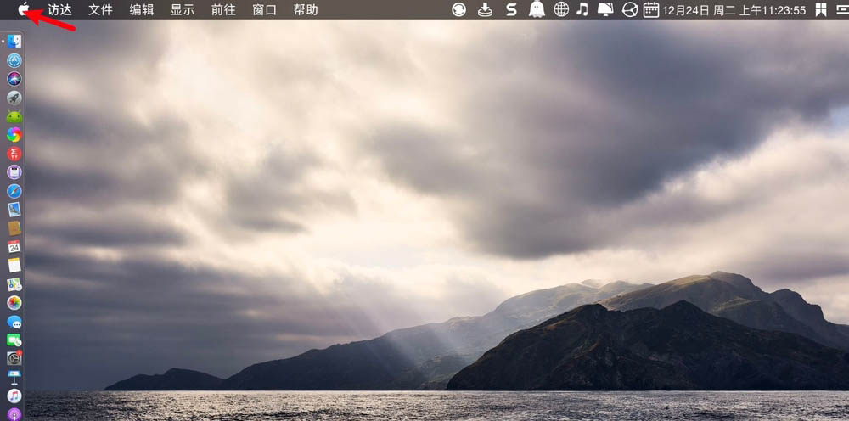Open Preview from the Dock
This screenshot has width=849, height=421.
tap(14, 210)
